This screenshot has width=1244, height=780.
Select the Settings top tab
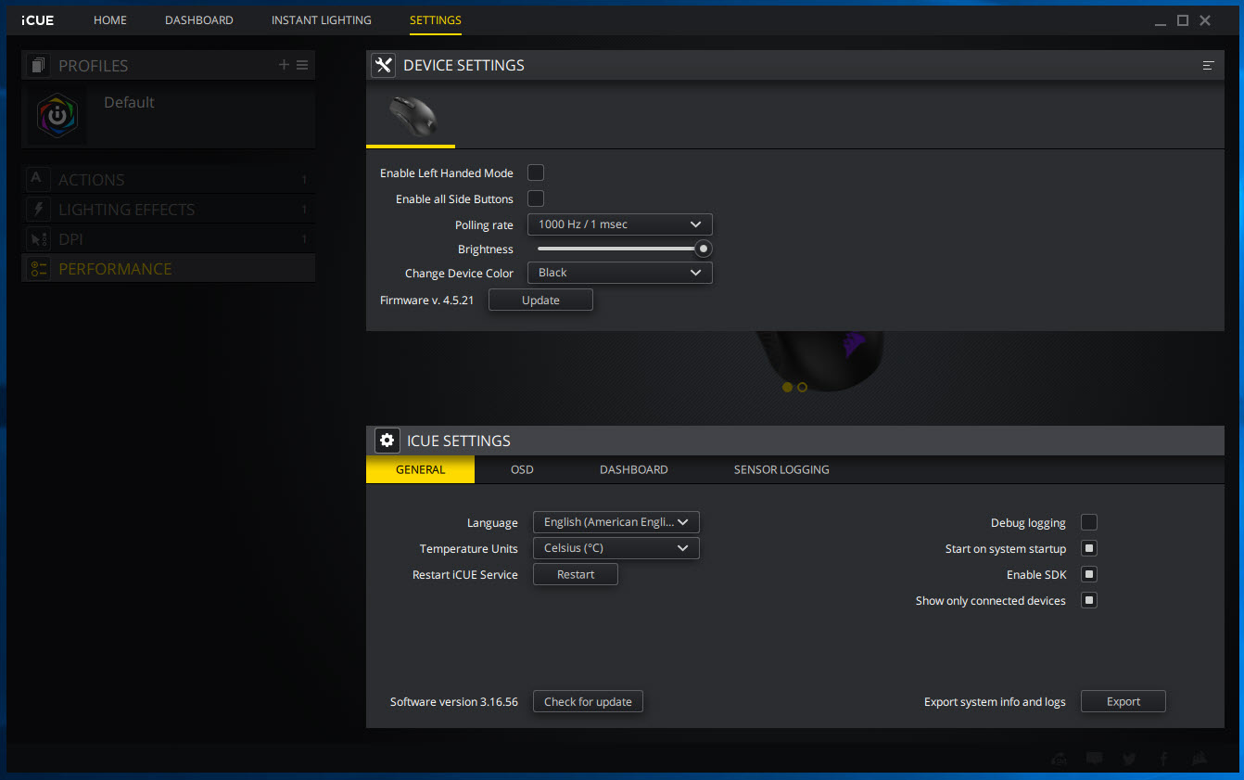(x=435, y=19)
